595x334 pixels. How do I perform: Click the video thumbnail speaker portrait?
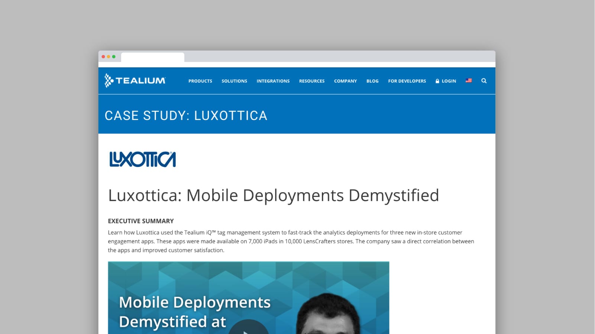coord(328,315)
